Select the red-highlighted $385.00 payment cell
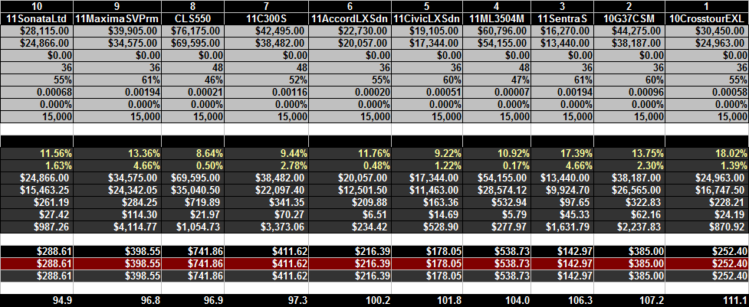The image size is (749, 307). tap(629, 263)
